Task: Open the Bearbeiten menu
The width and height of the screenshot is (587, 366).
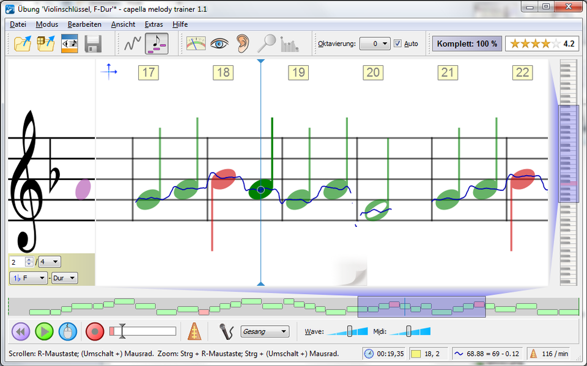Action: tap(84, 24)
